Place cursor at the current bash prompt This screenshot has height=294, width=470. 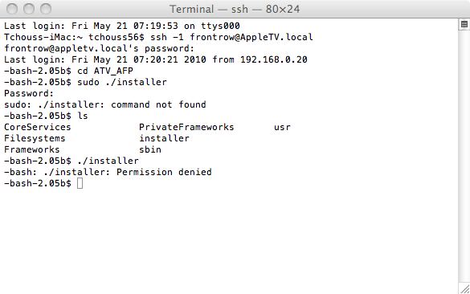80,183
